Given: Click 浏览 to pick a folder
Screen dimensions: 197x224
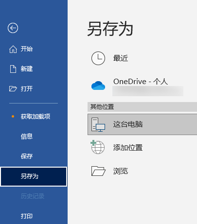Looking at the screenshot, I should (121, 171).
